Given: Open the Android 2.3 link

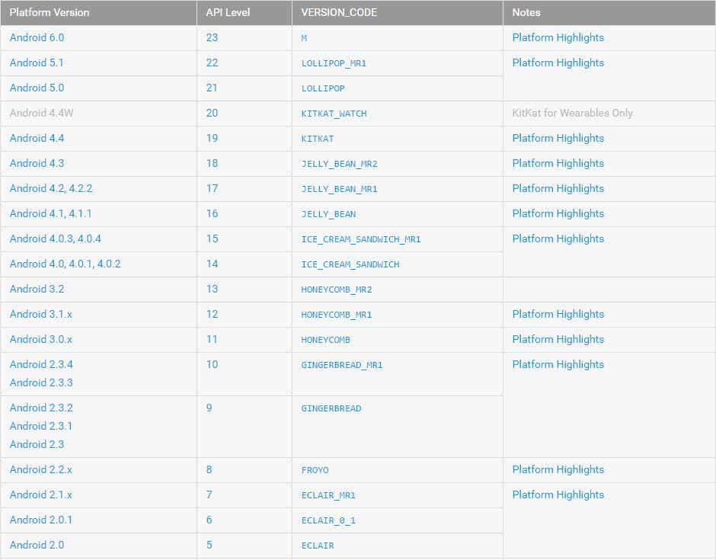Looking at the screenshot, I should [34, 444].
